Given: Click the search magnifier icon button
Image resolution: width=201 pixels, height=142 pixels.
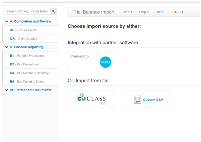Looking at the screenshot, I should [x=53, y=11].
